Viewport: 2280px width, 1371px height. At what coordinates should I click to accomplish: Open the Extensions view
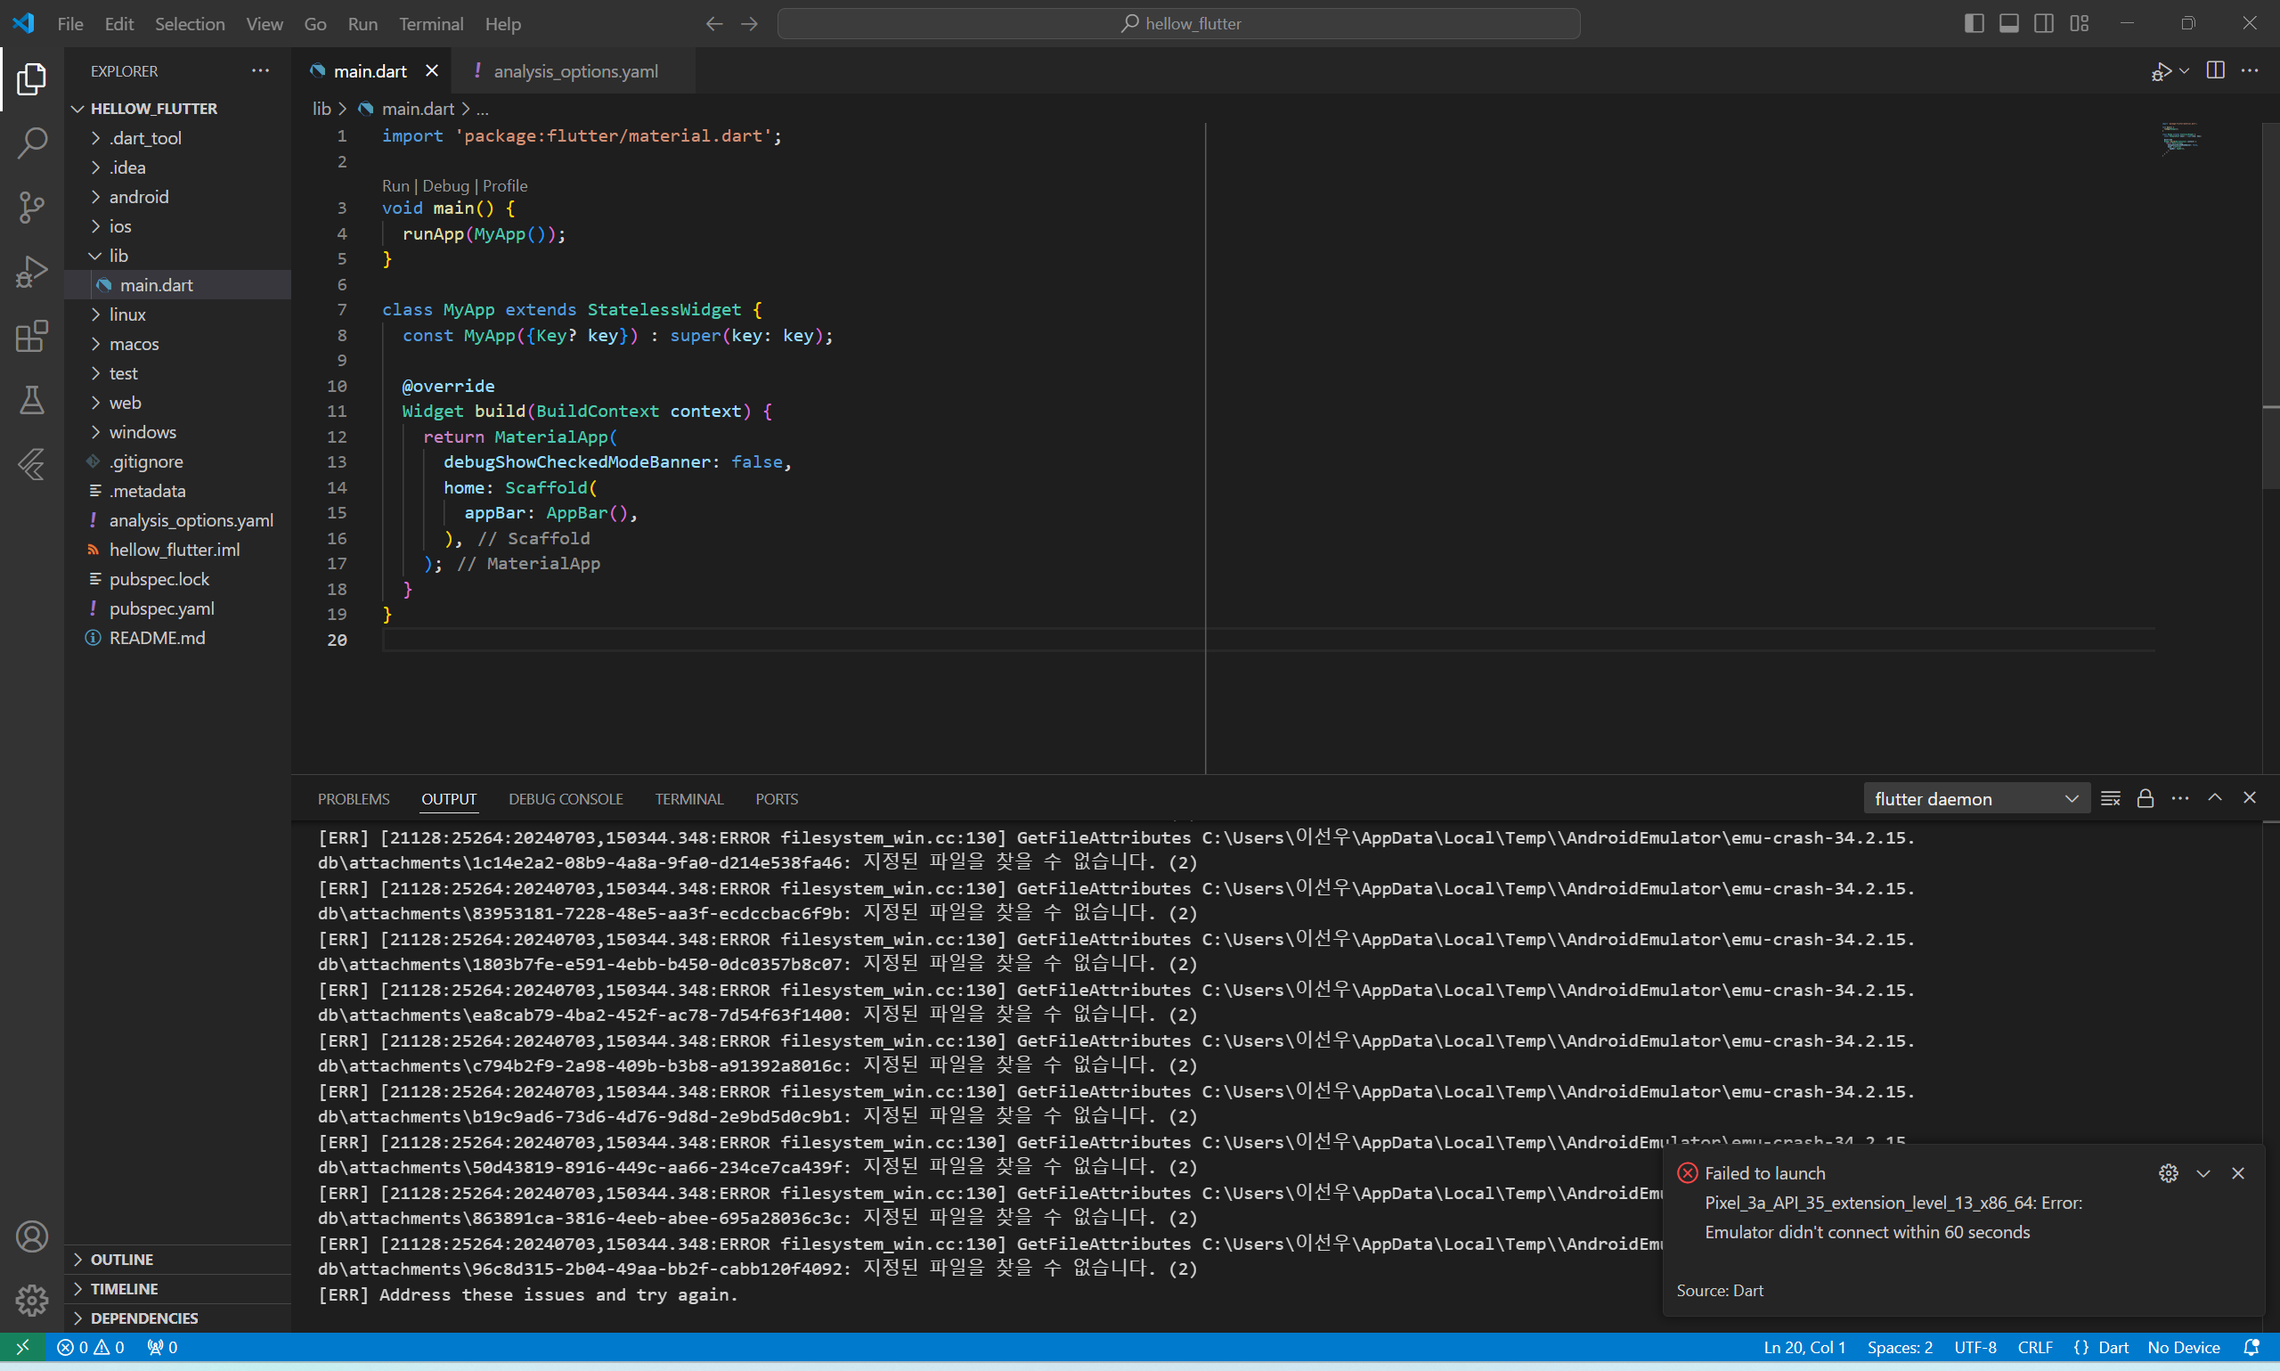[31, 336]
